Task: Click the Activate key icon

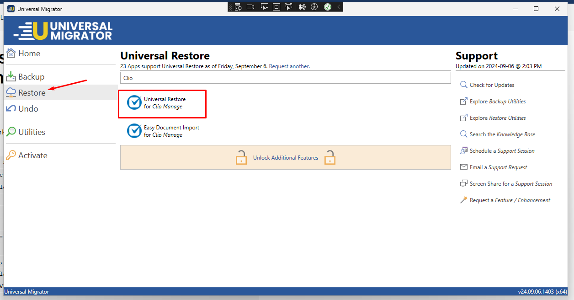Action: (x=11, y=155)
